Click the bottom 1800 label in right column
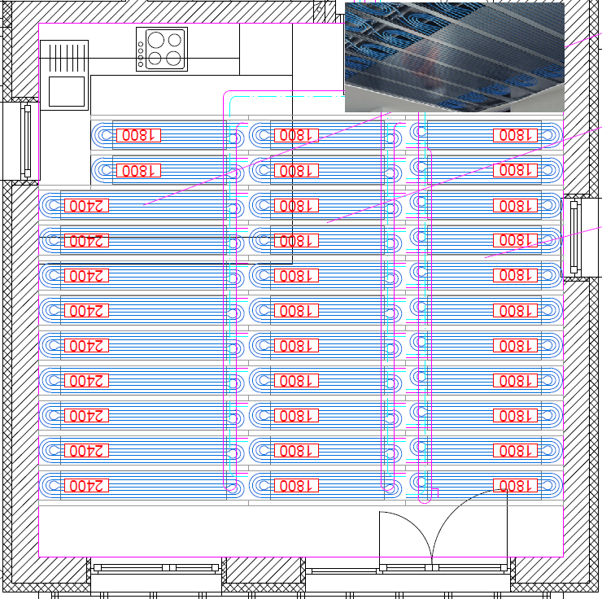 click(x=516, y=486)
